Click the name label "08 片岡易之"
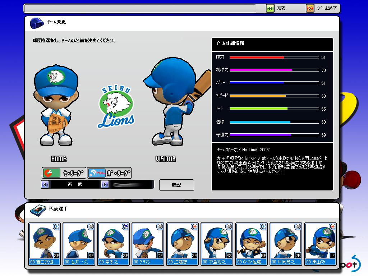The image size is (368, 276). 283,262
